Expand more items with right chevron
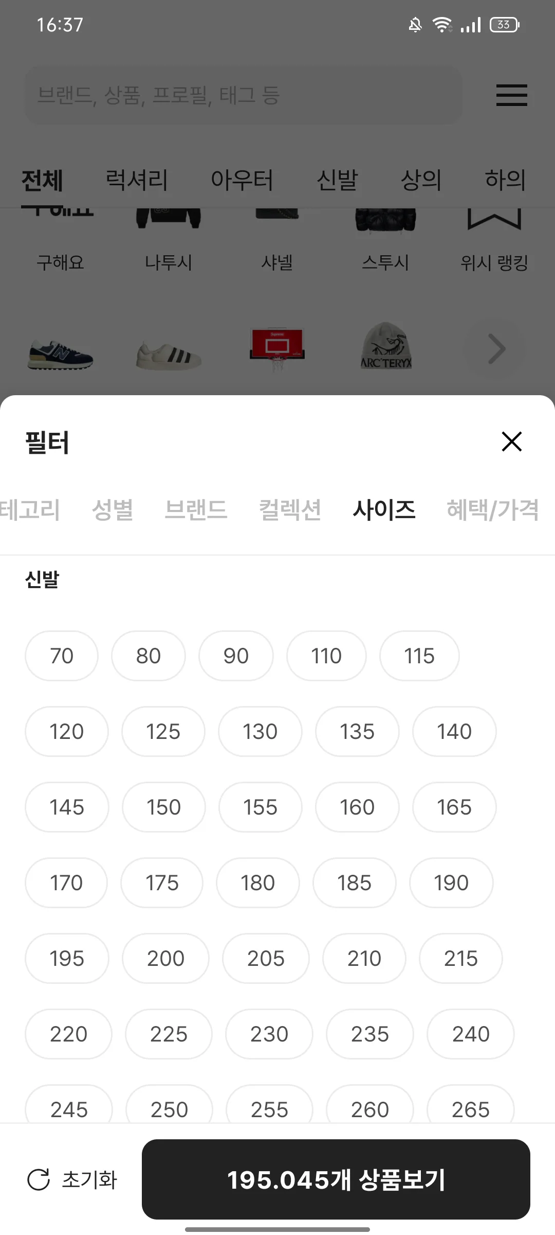 point(495,349)
